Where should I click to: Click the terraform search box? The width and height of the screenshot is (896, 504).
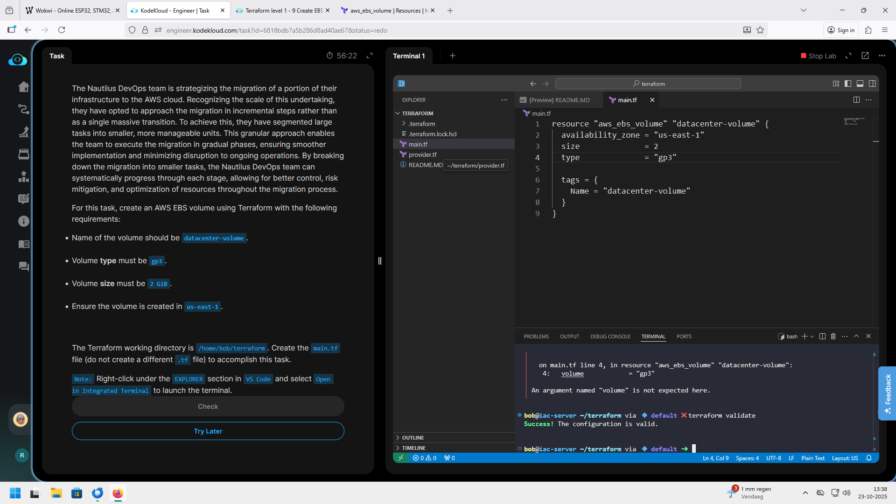(648, 84)
